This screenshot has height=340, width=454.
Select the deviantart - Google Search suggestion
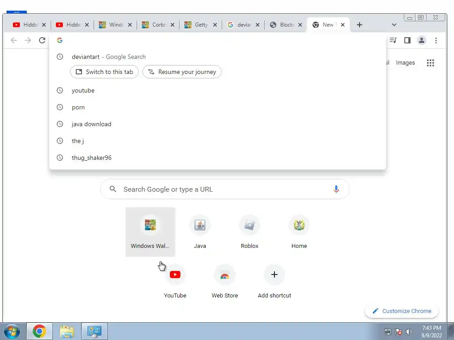pos(217,57)
